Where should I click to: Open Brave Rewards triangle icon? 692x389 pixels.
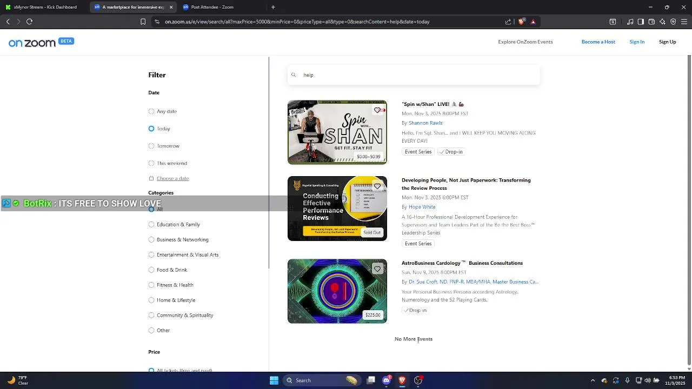[533, 22]
